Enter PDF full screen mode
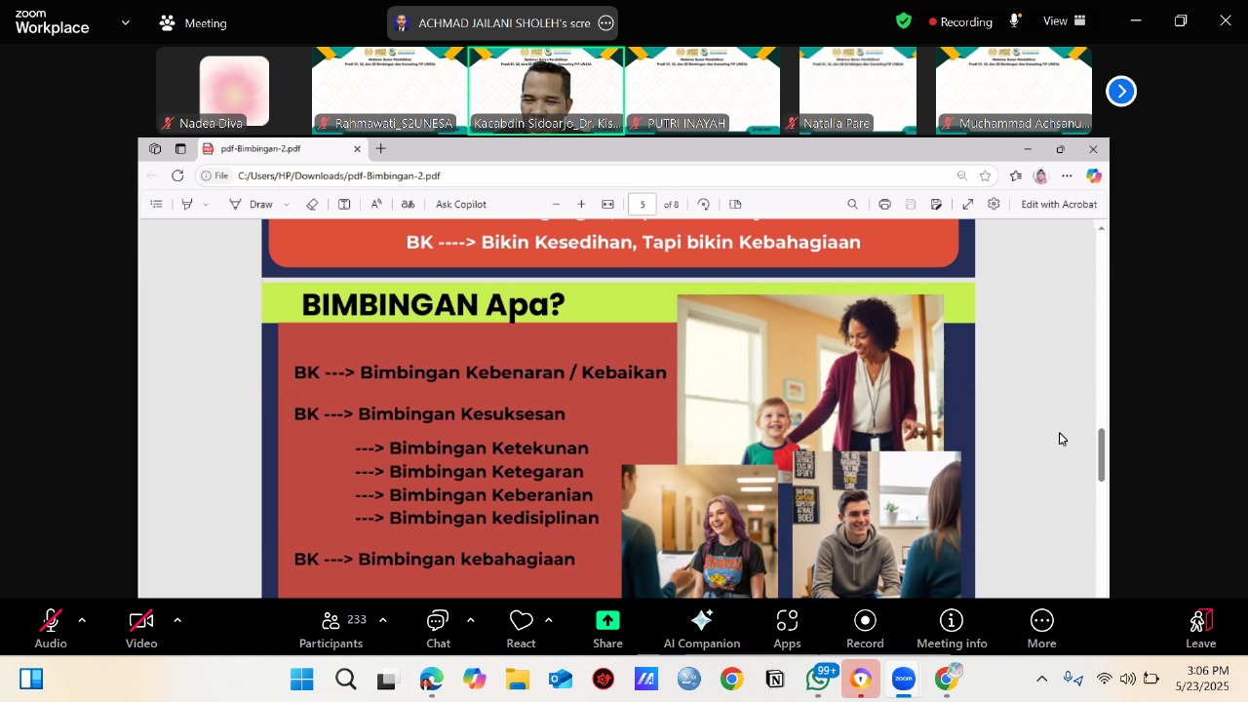This screenshot has width=1248, height=702. [967, 204]
